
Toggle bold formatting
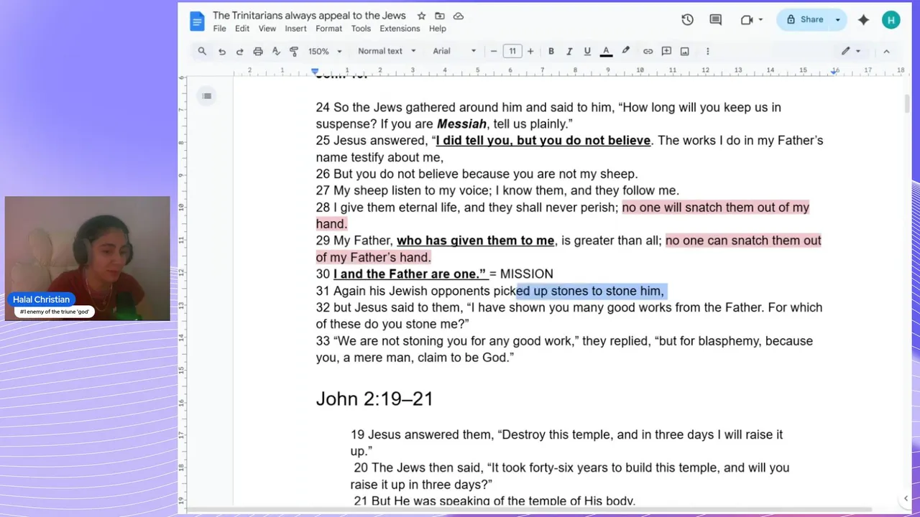(x=551, y=51)
